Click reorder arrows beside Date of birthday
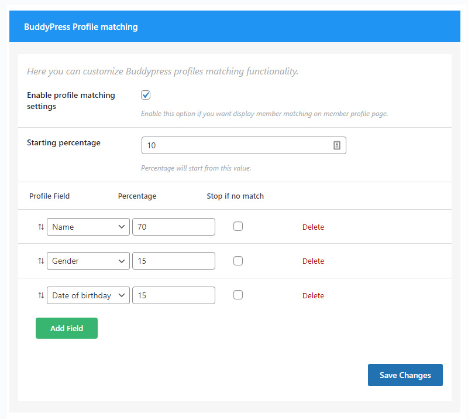 point(41,296)
